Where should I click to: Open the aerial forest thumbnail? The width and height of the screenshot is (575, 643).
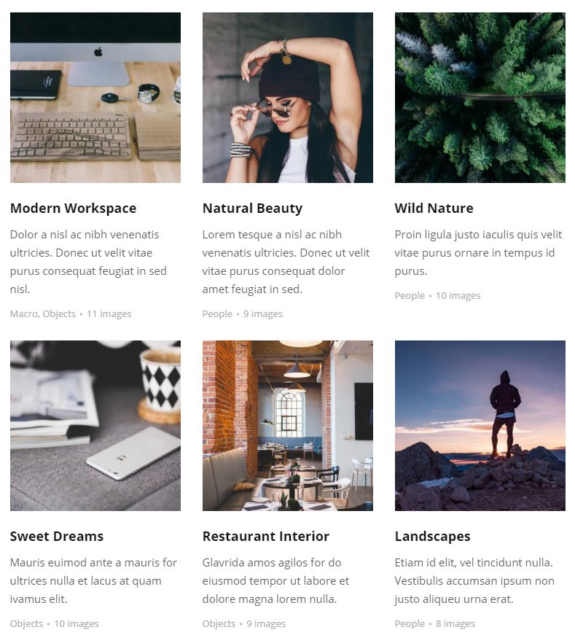tap(480, 98)
